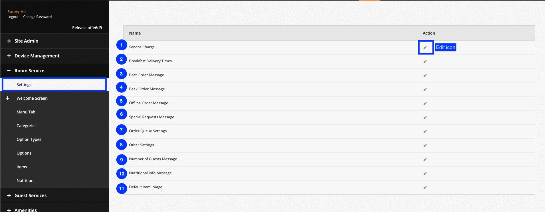This screenshot has height=212, width=545.
Task: Click the pencil icon for Peak Order Message
Action: [425, 89]
